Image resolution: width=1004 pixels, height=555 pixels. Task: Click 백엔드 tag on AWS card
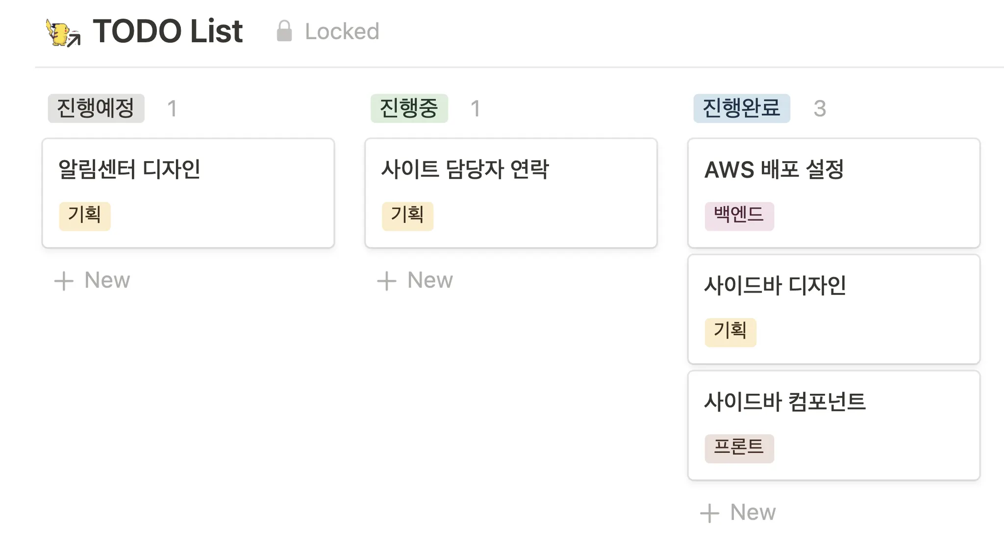click(739, 216)
